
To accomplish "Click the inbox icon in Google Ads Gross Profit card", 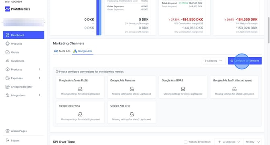I will (80, 89).
